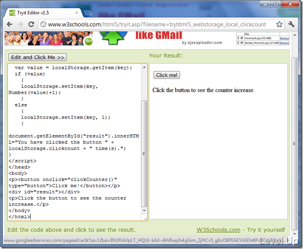The width and height of the screenshot is (303, 249).
Task: Click code line 'localStorage.setItem(key, 1);'
Action: point(66,117)
